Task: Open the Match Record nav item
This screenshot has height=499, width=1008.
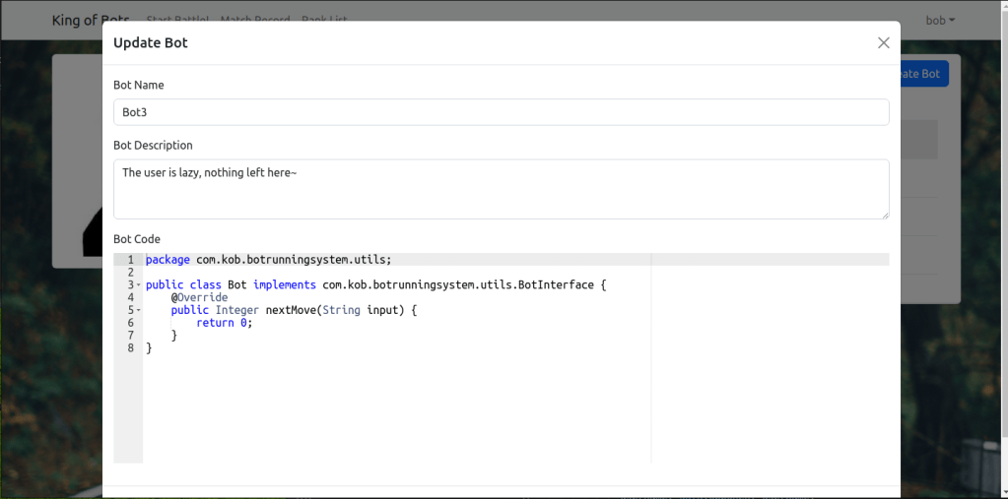Action: tap(255, 18)
